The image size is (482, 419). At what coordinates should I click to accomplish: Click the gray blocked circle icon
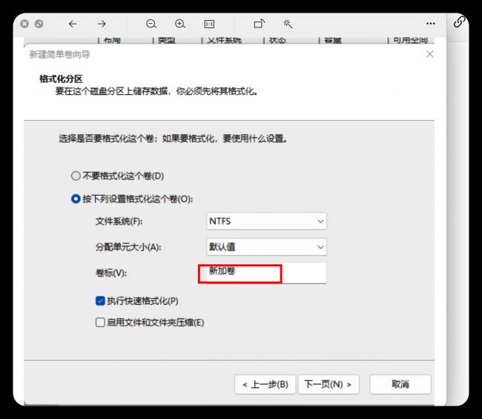click(x=39, y=24)
